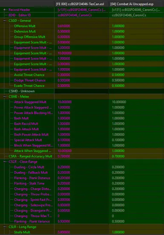
Task: Select the Defensive Mult 0.500000 value
Action: pyautogui.click(x=64, y=32)
